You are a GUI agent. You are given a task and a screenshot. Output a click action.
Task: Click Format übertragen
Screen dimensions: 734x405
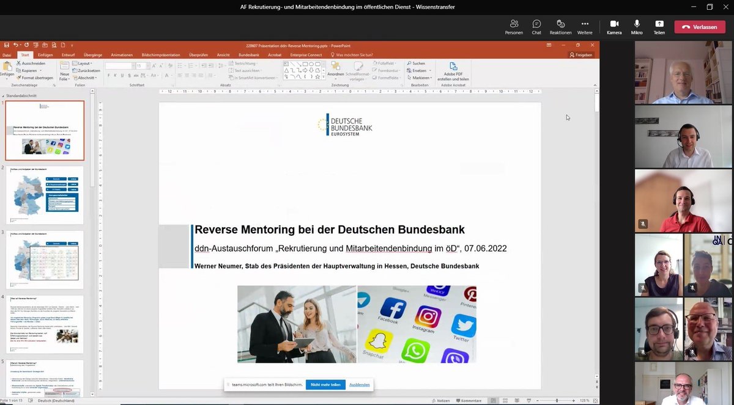point(35,78)
